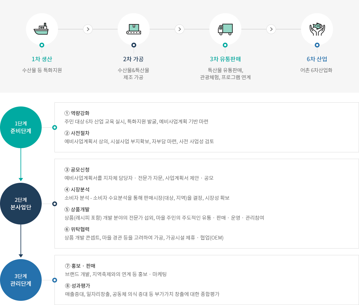Click the delivery truck icon for 3차 유통판매
This screenshot has height=305, width=359.
tap(225, 29)
